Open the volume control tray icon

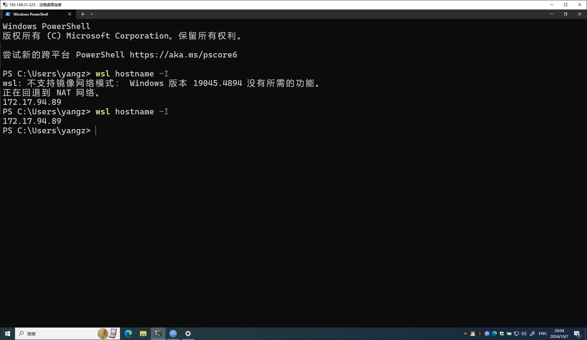click(524, 334)
